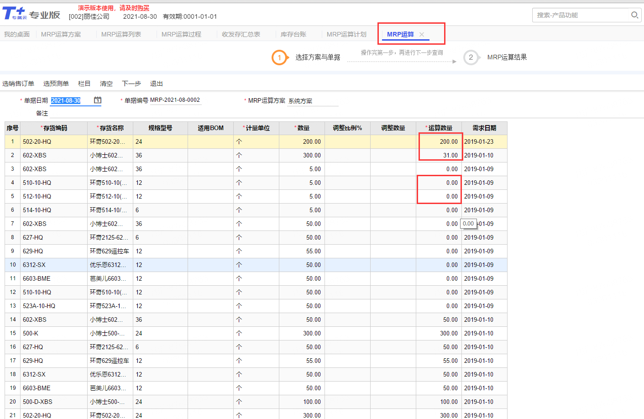
Task: Click 运算数量 200.00 in row 1
Action: point(439,142)
